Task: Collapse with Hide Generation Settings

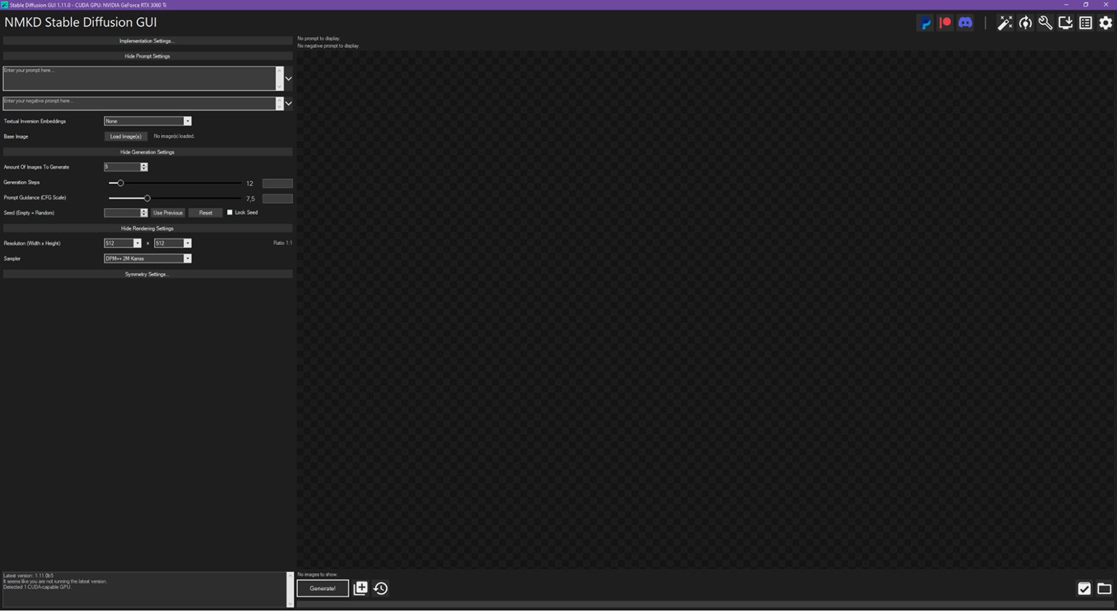Action: click(x=147, y=152)
